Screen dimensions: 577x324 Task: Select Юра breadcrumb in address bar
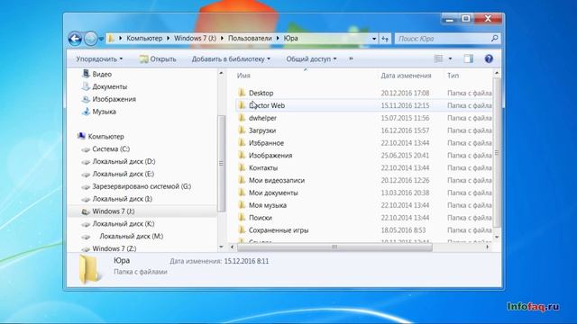pos(290,38)
